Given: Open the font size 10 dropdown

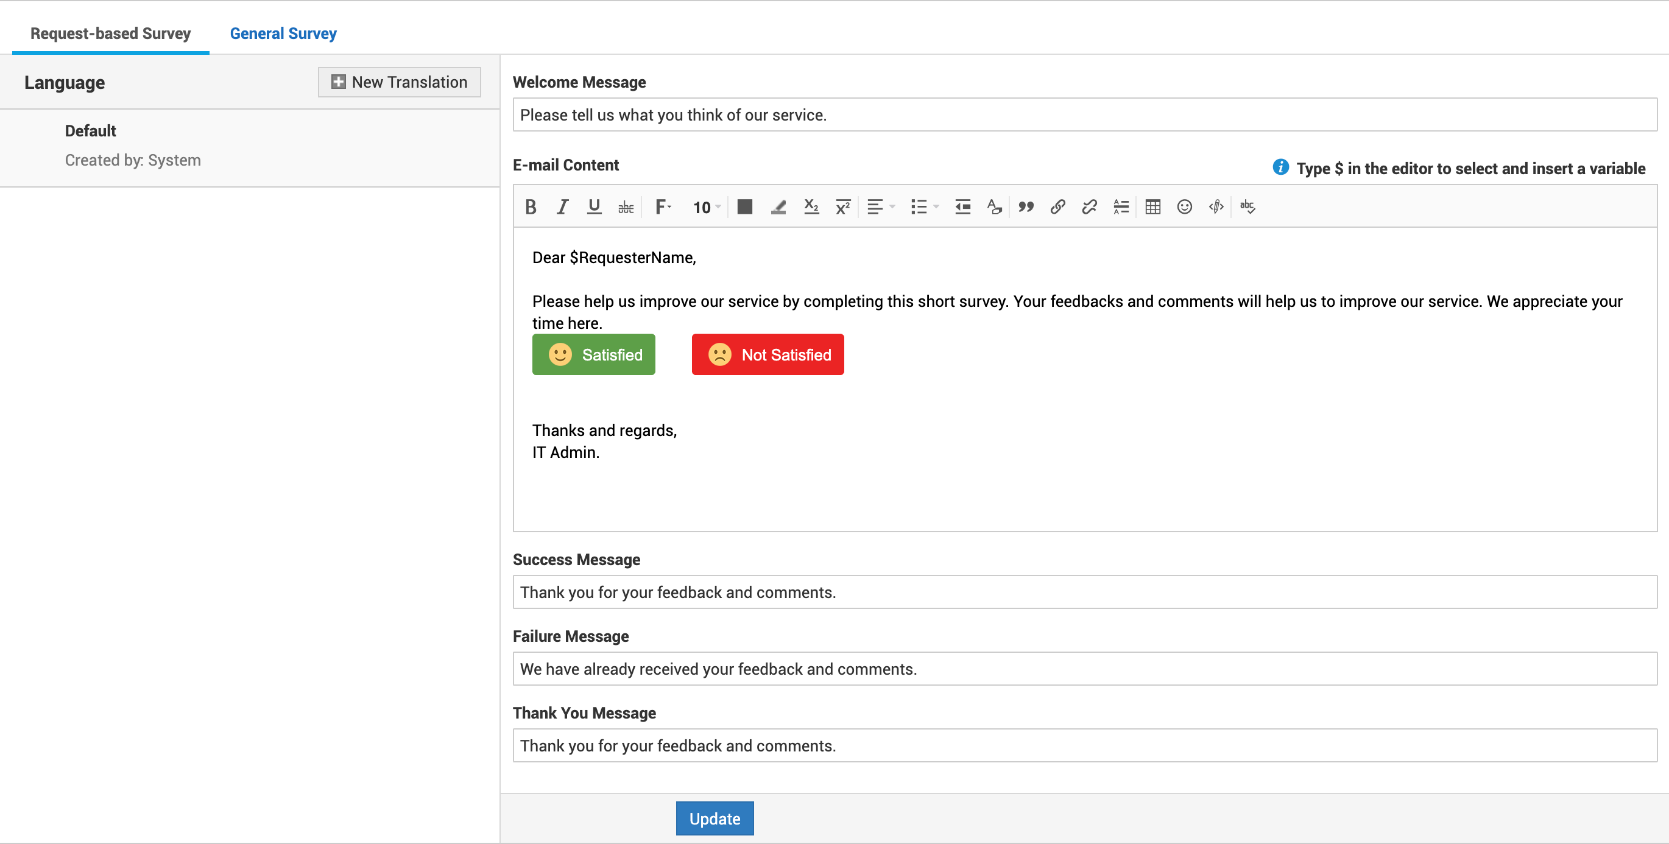Looking at the screenshot, I should pos(706,206).
